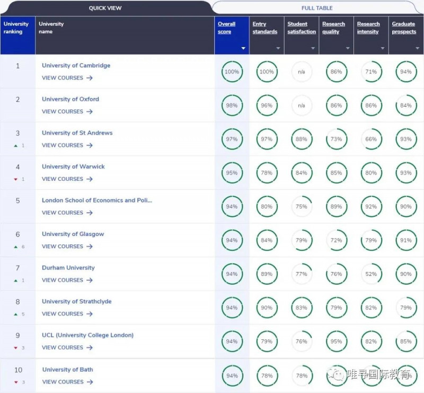Image resolution: width=424 pixels, height=393 pixels.
Task: Click the University ranking column header
Action: [18, 35]
